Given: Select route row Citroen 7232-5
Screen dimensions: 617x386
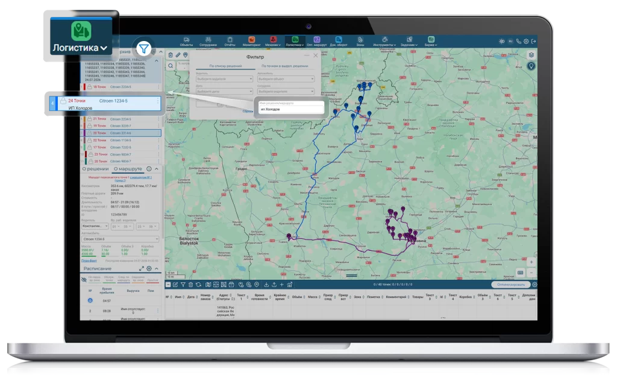Looking at the screenshot, I should [x=121, y=147].
